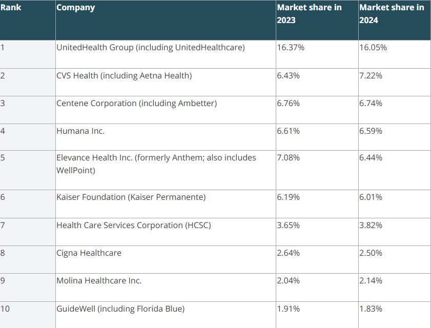This screenshot has height=328, width=431.
Task: Click the Company column header
Action: (x=76, y=8)
